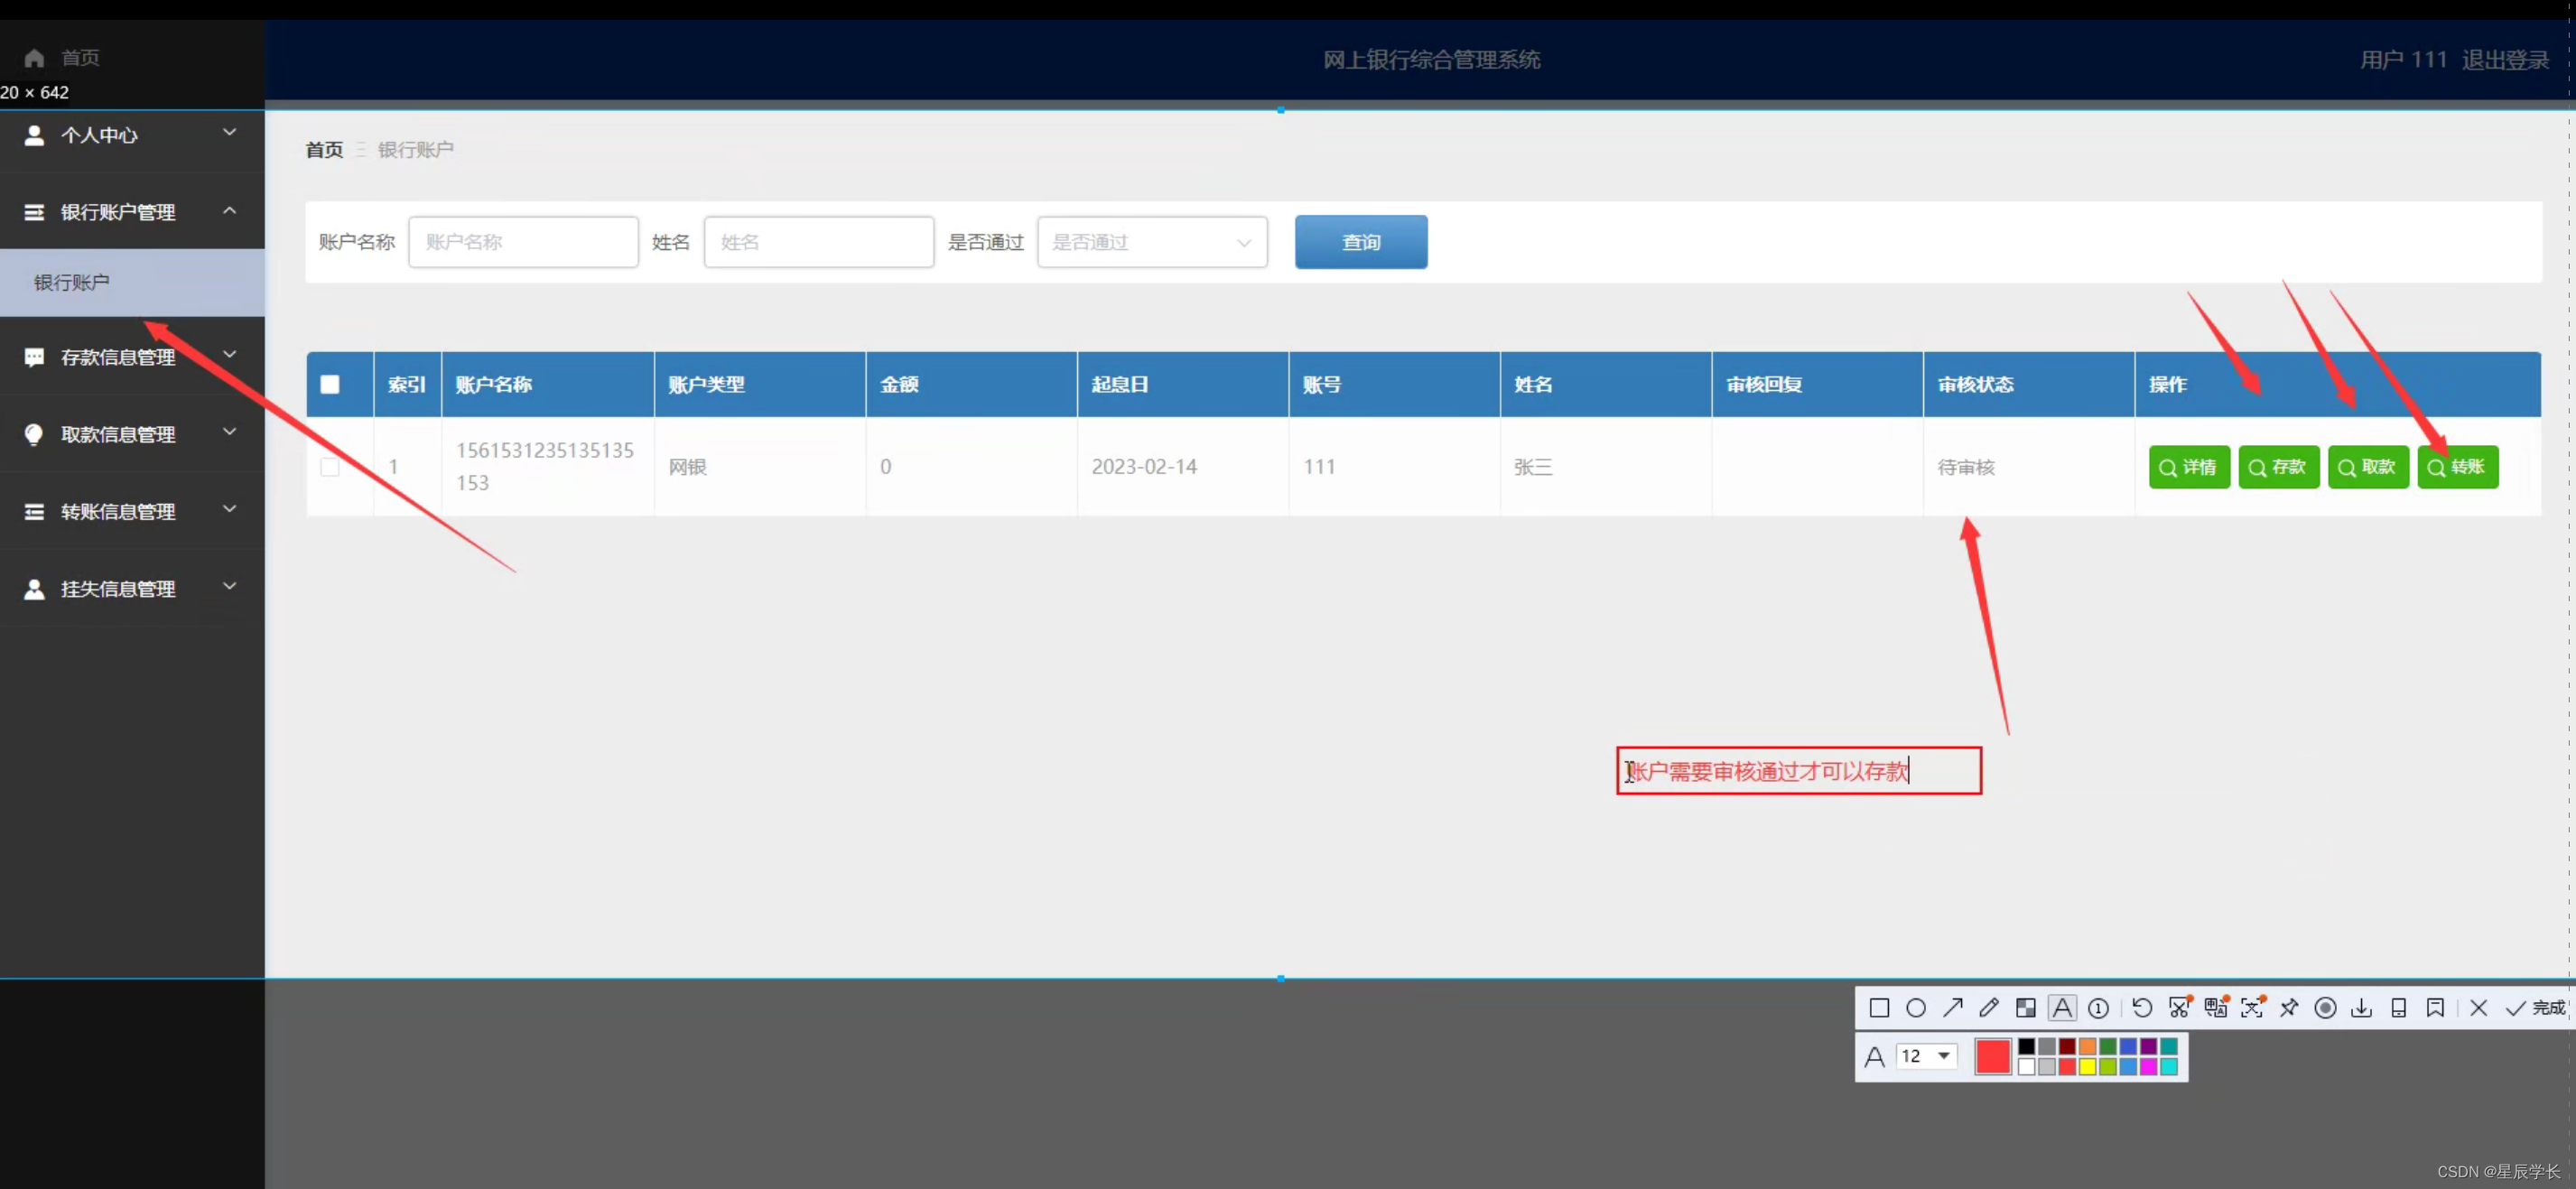Select the pencil freehand tool

tap(1989, 1008)
